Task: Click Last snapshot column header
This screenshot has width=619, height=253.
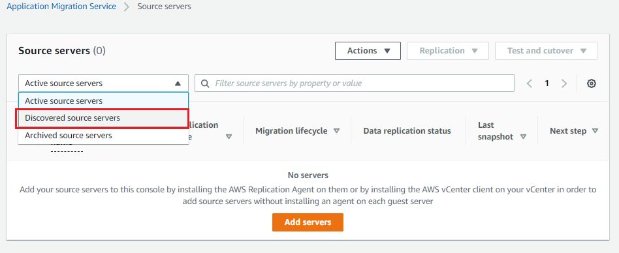Action: tap(496, 131)
